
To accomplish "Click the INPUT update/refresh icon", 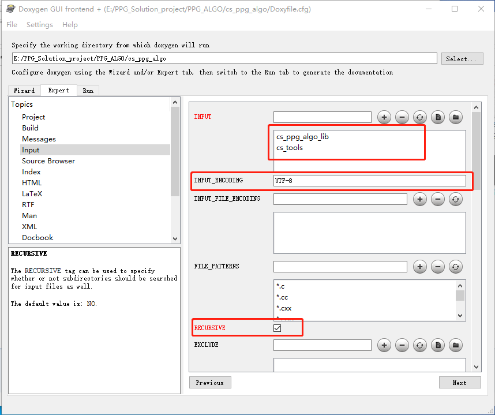I will 419,117.
